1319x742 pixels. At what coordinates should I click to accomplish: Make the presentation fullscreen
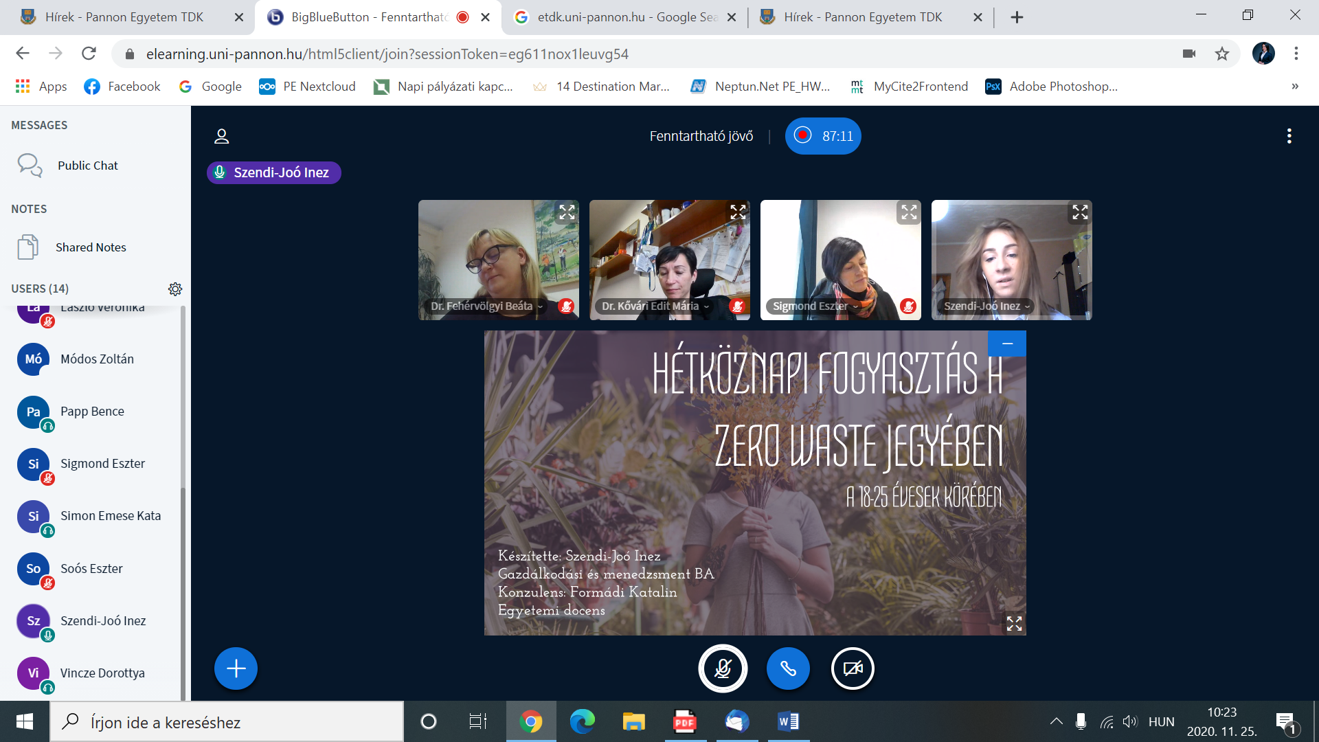pyautogui.click(x=1014, y=623)
